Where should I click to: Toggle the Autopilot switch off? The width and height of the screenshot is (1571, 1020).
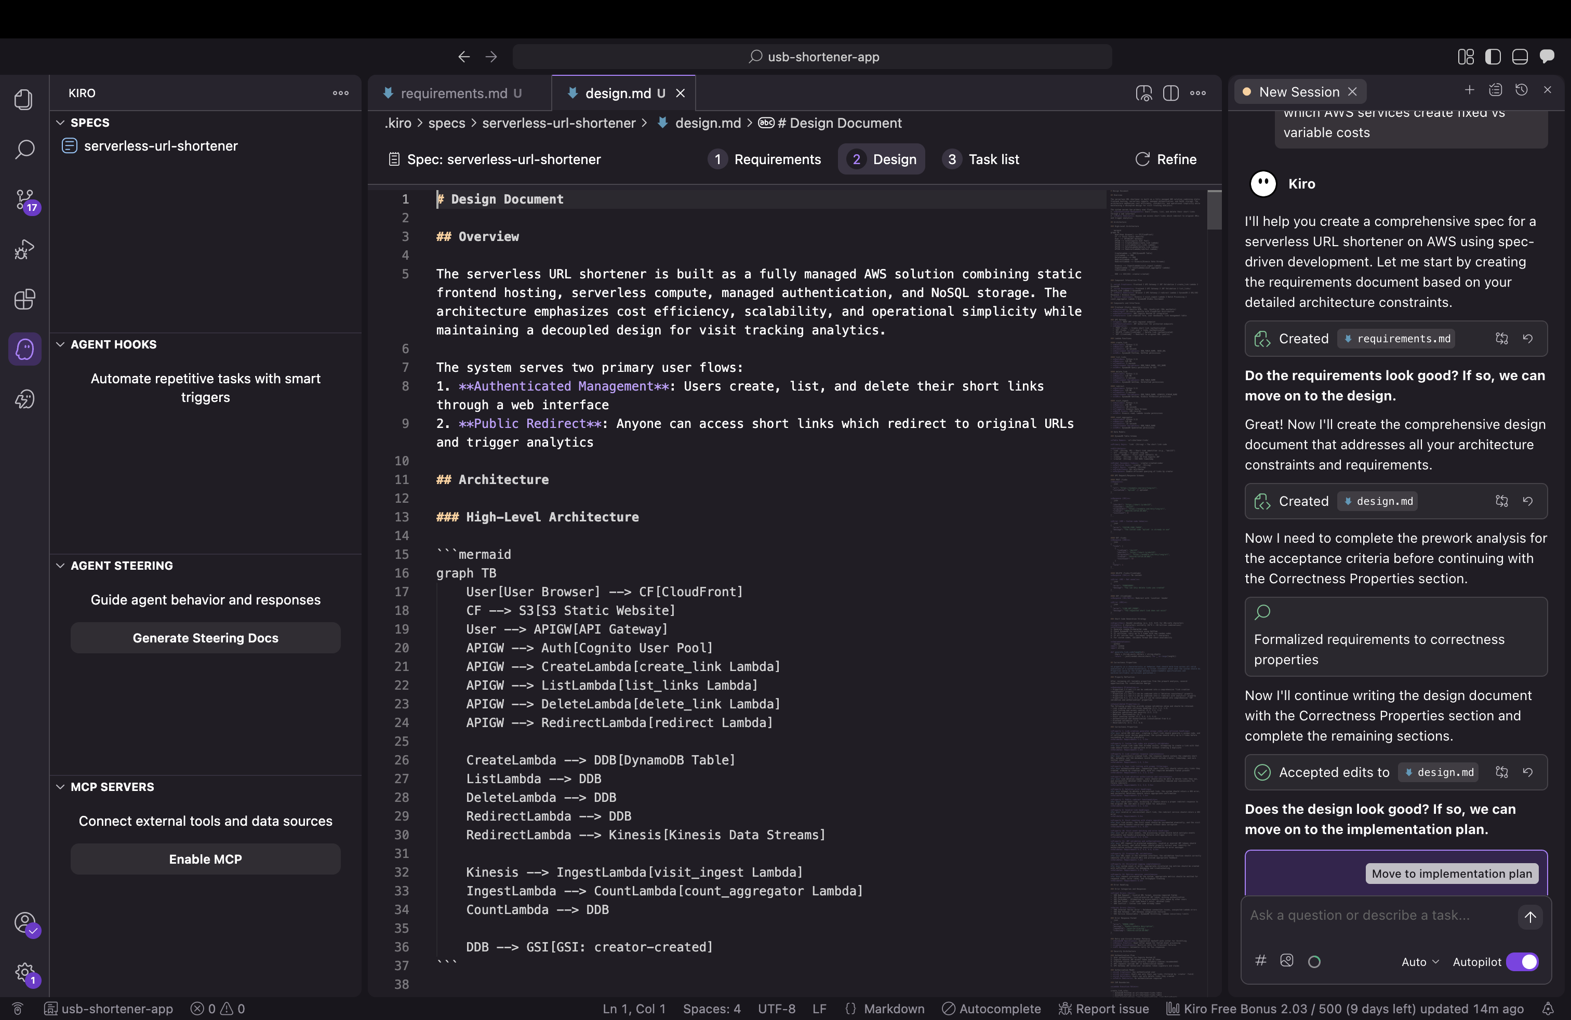click(x=1522, y=962)
